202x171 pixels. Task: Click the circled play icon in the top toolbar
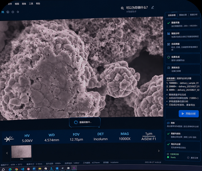(8, 12)
